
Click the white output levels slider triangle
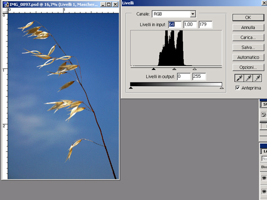[222, 88]
